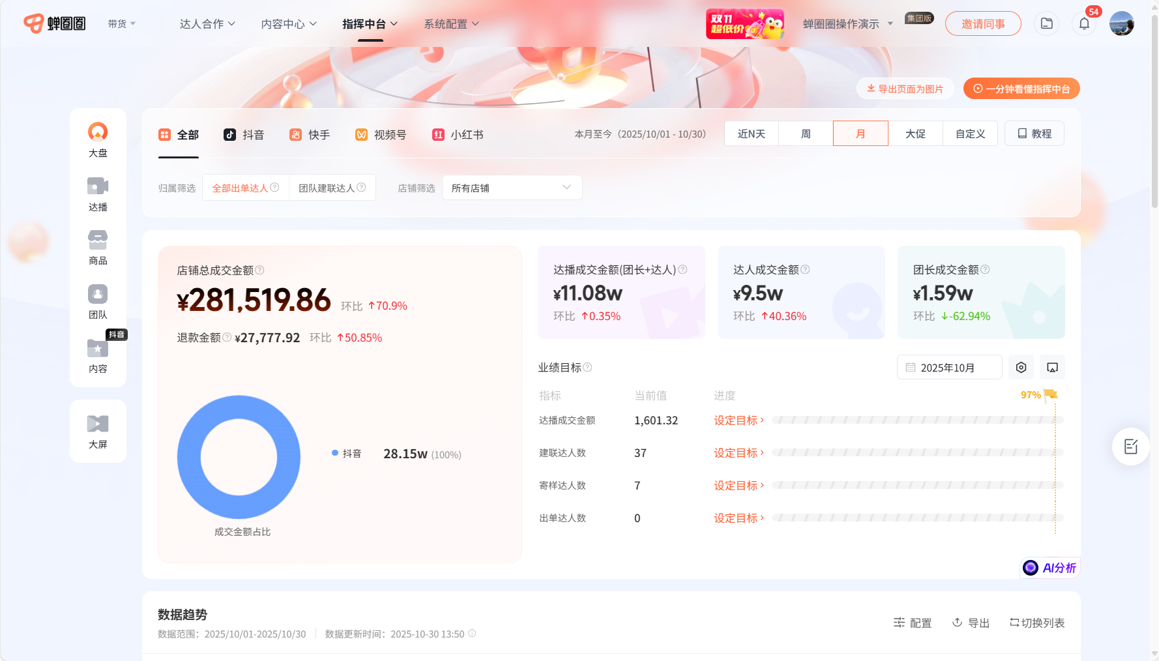Switch to the 抖音 platform tab
The height and width of the screenshot is (661, 1159).
point(244,135)
